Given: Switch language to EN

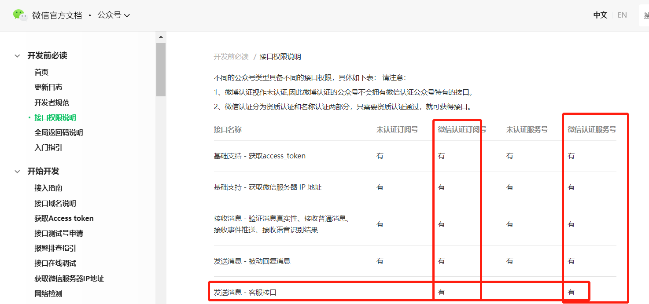Looking at the screenshot, I should 622,15.
